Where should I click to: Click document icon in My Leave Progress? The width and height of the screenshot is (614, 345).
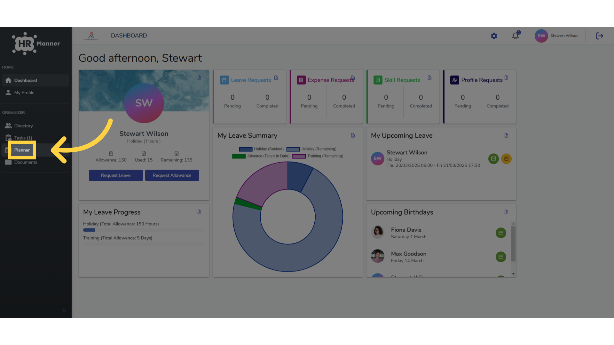coord(200,212)
